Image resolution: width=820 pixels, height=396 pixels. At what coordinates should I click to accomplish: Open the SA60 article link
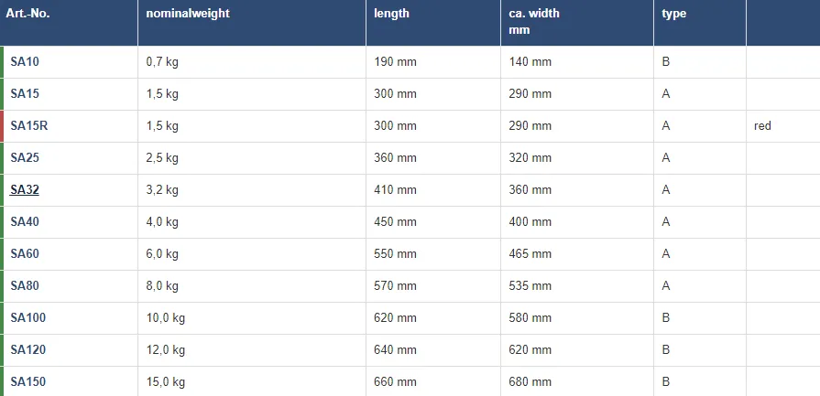click(25, 254)
